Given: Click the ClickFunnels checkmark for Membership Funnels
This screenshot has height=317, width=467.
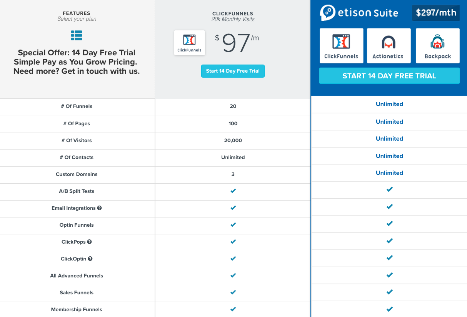Looking at the screenshot, I should (233, 309).
